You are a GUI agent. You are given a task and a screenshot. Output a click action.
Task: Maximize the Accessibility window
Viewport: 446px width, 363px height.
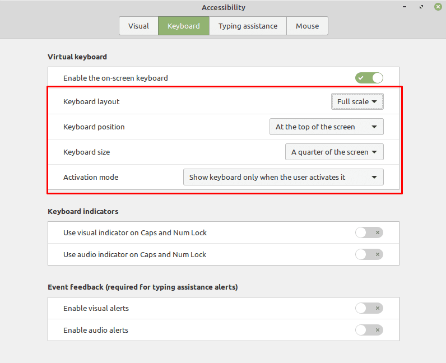[421, 7]
